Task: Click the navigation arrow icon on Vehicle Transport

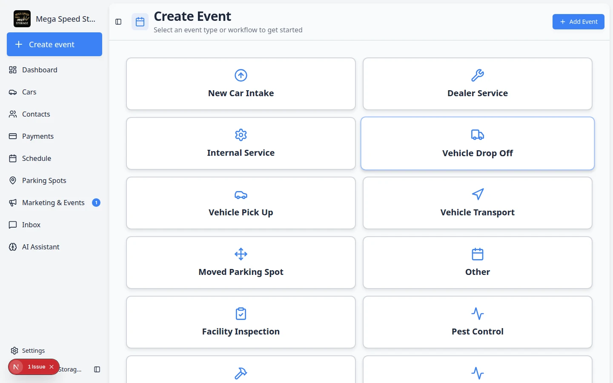Action: [478, 194]
